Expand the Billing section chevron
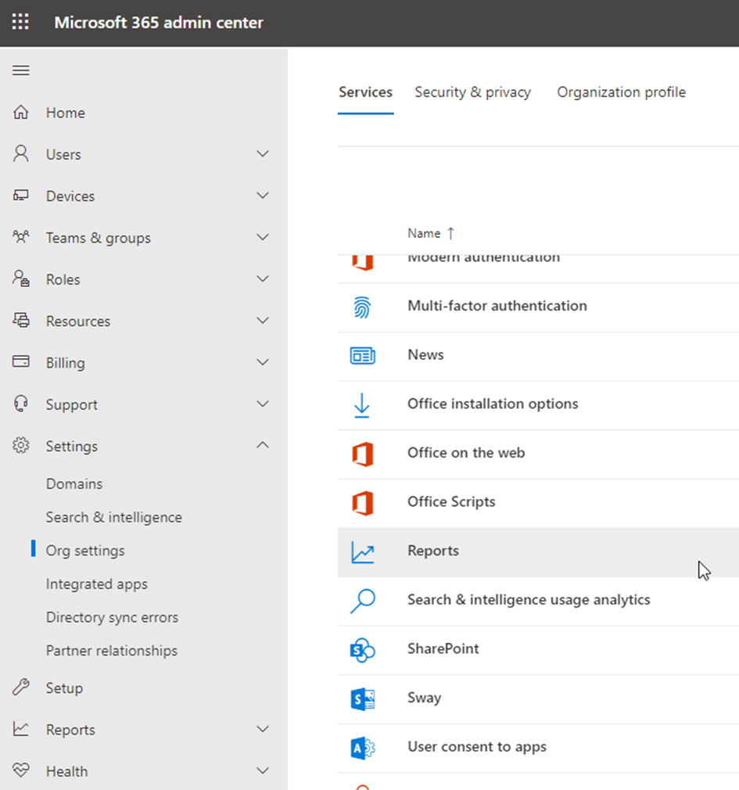The height and width of the screenshot is (790, 739). coord(263,362)
